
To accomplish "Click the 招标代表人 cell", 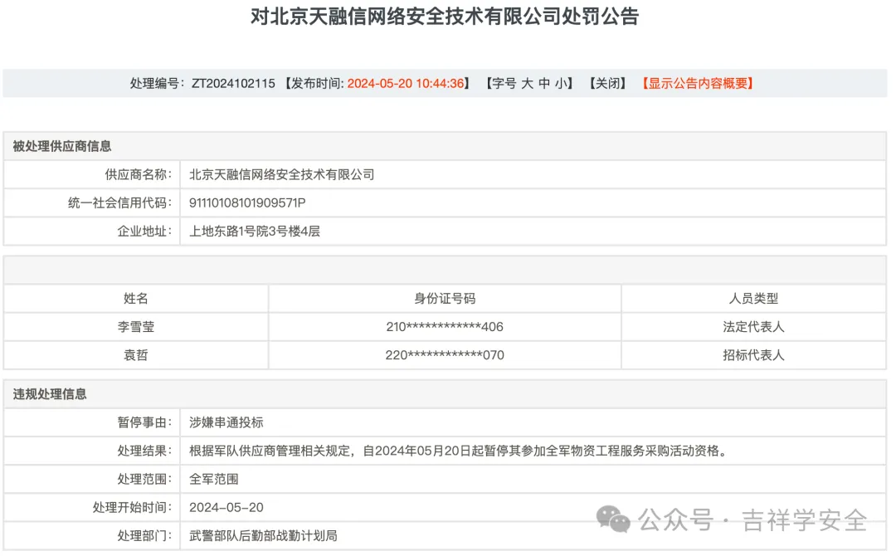I will pos(753,355).
